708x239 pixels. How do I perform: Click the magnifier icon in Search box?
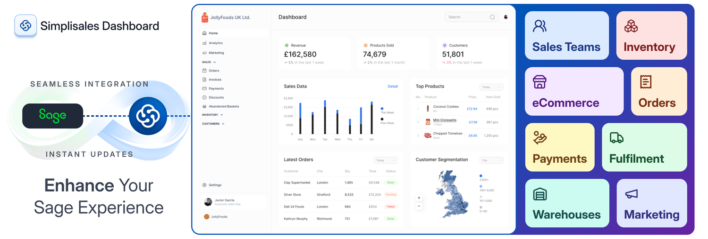click(x=492, y=17)
